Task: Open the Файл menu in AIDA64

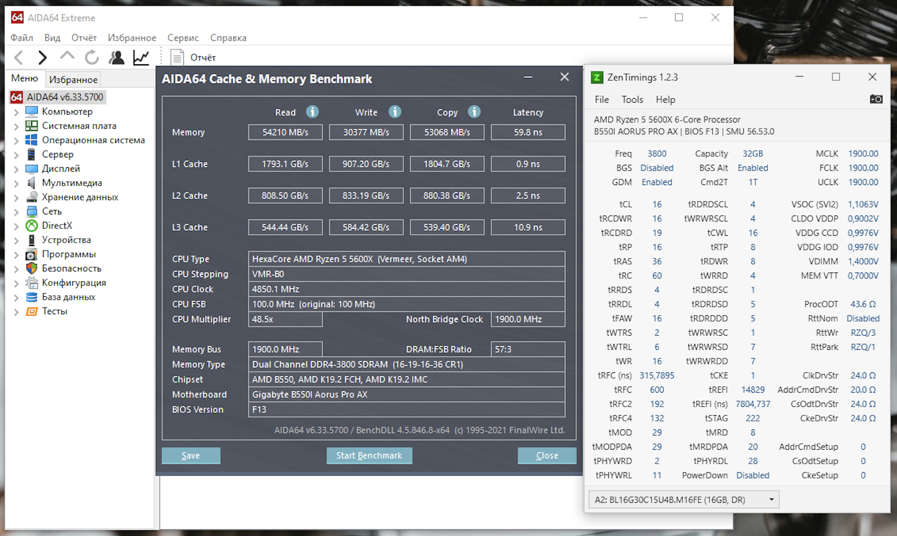Action: [x=21, y=38]
